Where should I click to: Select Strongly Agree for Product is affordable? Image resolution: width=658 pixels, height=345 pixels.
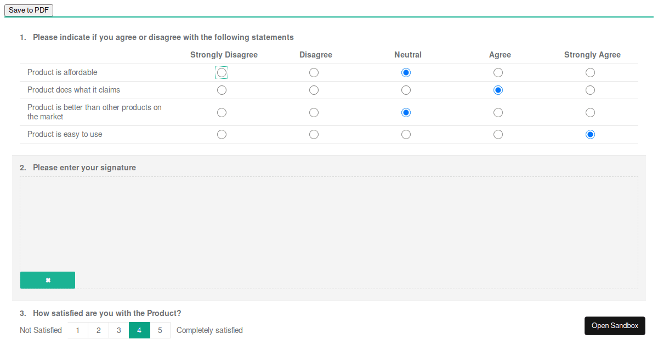point(590,72)
